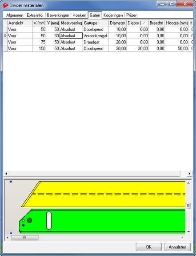Click the row indicator arrow of Verzonkengat row
Image resolution: width=196 pixels, height=256 pixels.
(x=5, y=35)
